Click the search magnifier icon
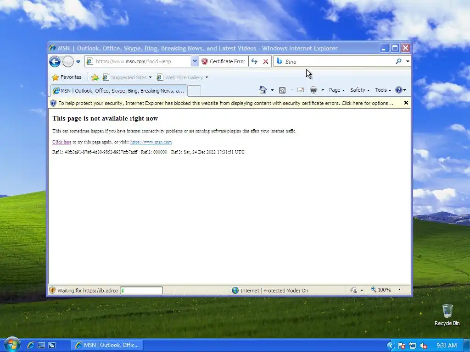 pyautogui.click(x=398, y=61)
